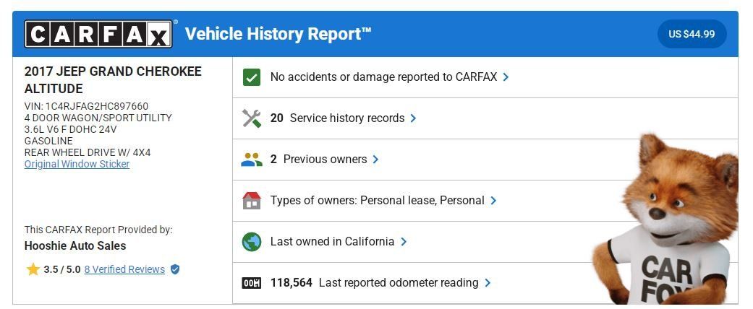
Task: Click the green checkmark no-accidents icon
Action: point(252,77)
